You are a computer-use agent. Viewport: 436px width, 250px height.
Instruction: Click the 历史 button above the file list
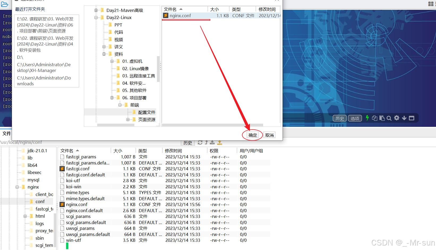click(x=188, y=143)
